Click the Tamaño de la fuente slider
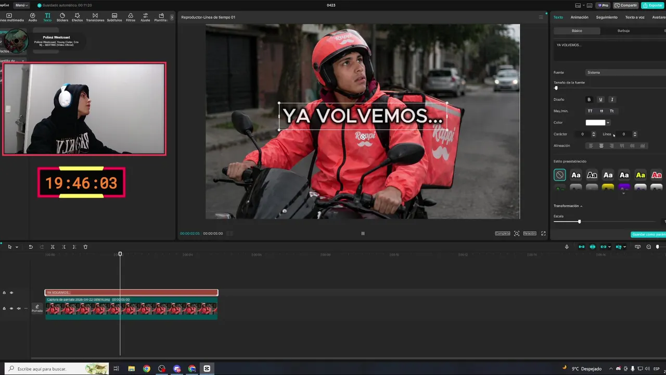 610,88
